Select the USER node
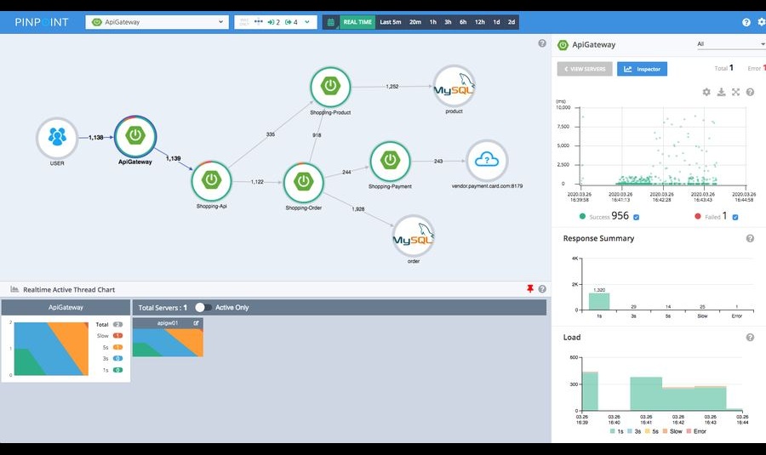The image size is (766, 455). click(57, 138)
